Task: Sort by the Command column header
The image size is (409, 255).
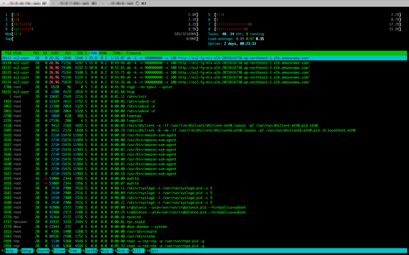Action: pos(133,53)
